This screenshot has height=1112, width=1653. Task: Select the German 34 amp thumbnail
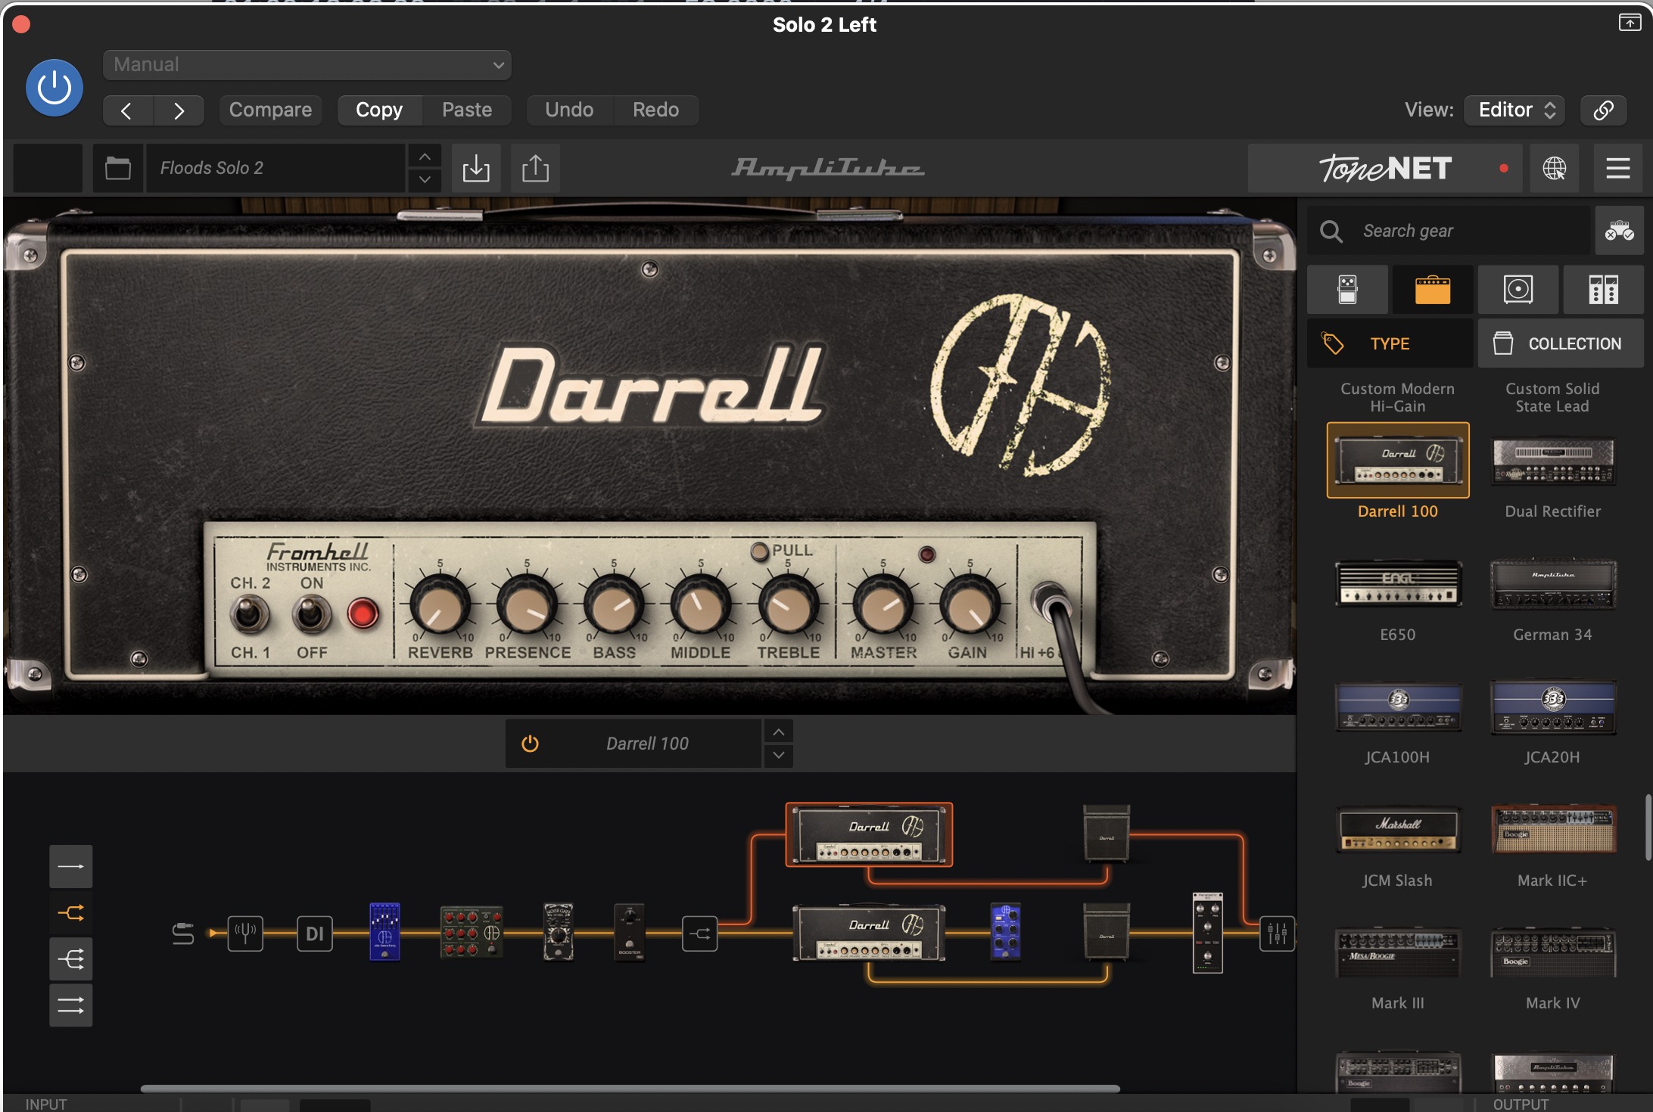click(1553, 583)
